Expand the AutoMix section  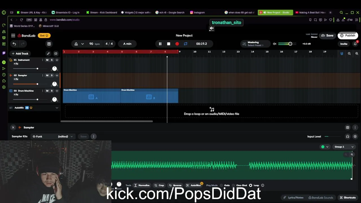pos(57,108)
